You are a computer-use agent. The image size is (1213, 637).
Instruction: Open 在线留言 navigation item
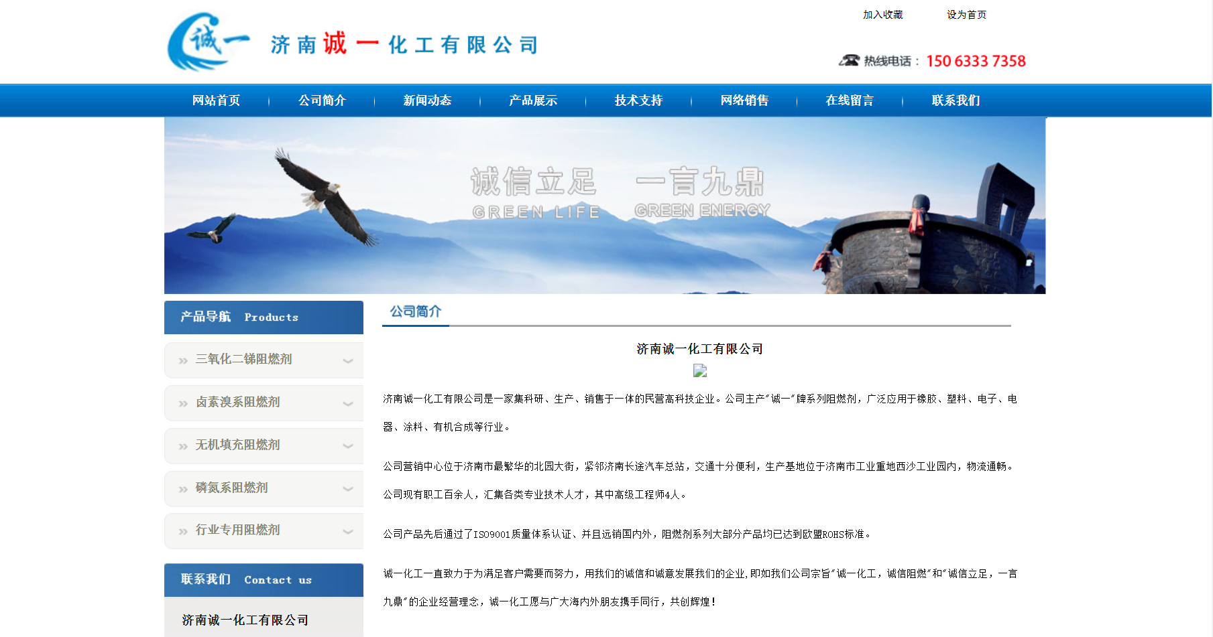click(x=850, y=100)
